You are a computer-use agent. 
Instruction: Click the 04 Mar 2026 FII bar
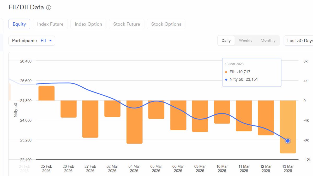[x=134, y=122]
